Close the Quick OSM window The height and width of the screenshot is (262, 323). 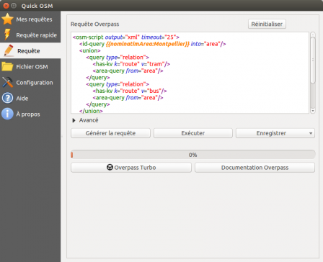(6, 6)
